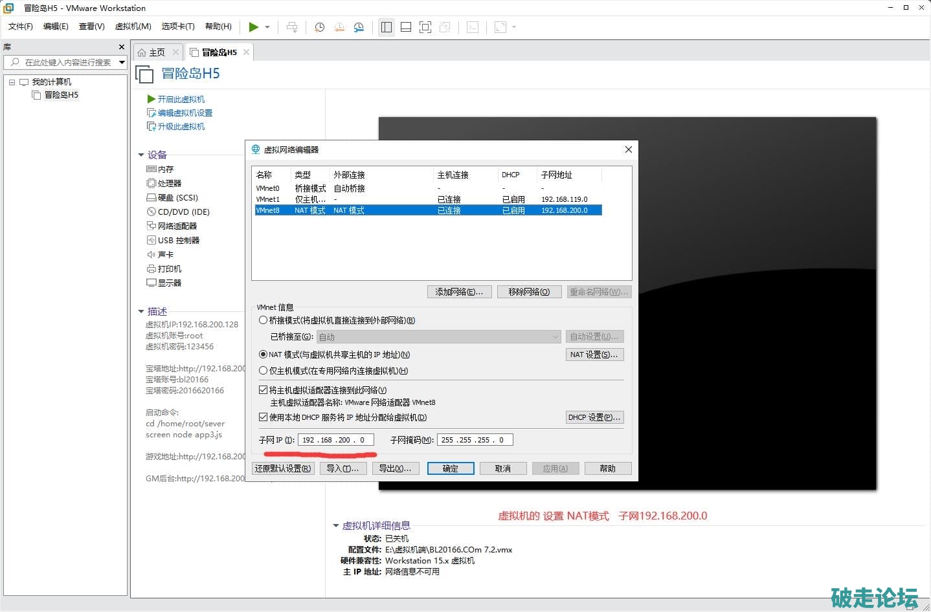Viewport: 931px width, 612px height.
Task: Open the 编辑(E) menu
Action: coord(56,27)
